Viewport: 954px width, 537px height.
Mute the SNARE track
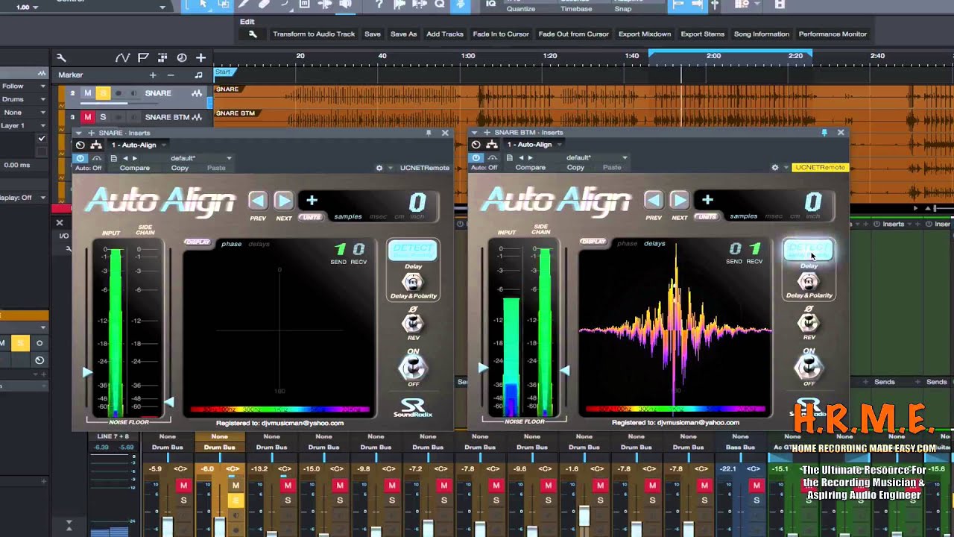pos(88,93)
